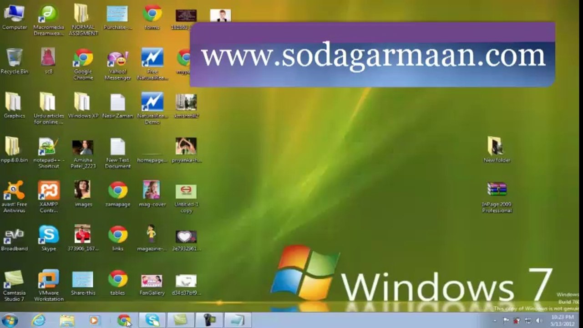Select the NORMAL ASSIGMENT folder
The width and height of the screenshot is (583, 328).
tap(83, 20)
